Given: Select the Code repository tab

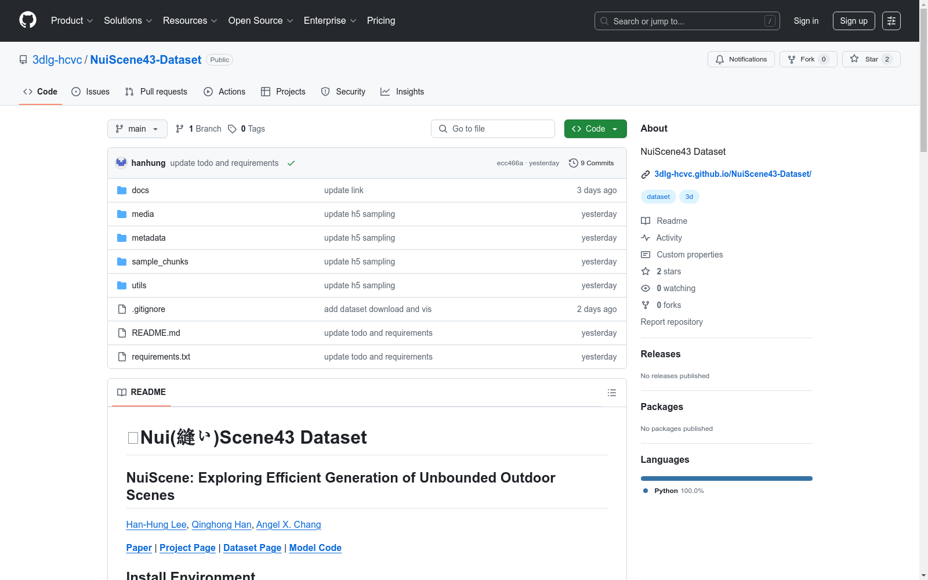Looking at the screenshot, I should [41, 92].
